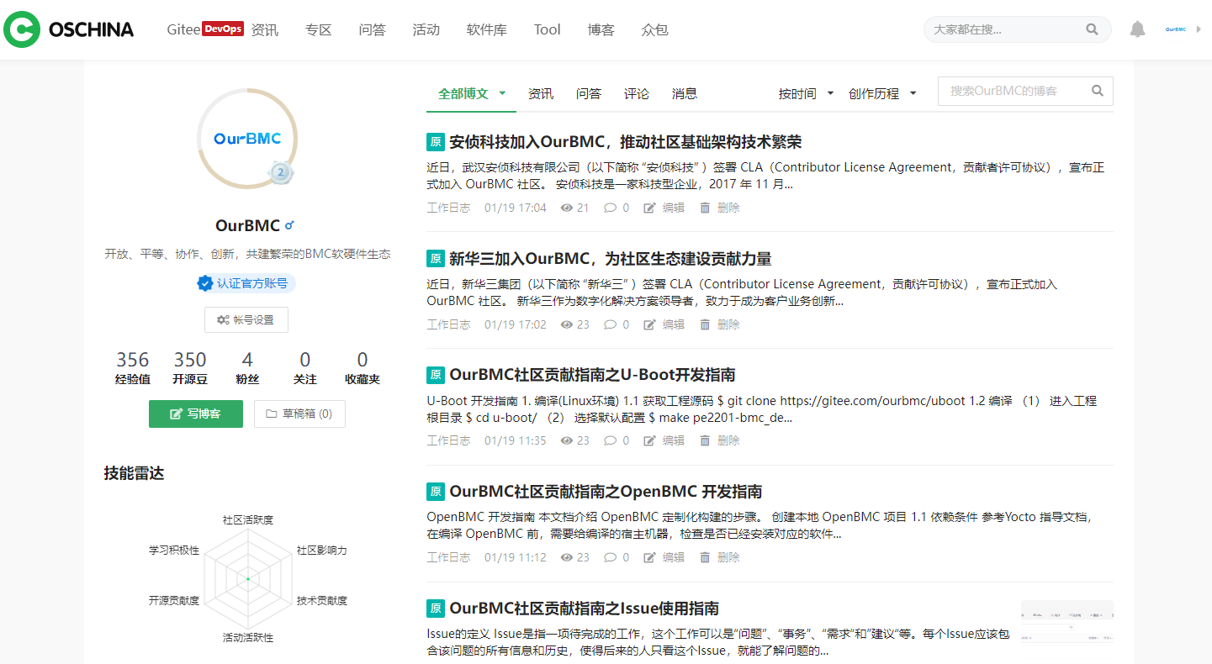Open the Issue使用指南 post thumbnail
Image resolution: width=1212 pixels, height=664 pixels.
1067,621
